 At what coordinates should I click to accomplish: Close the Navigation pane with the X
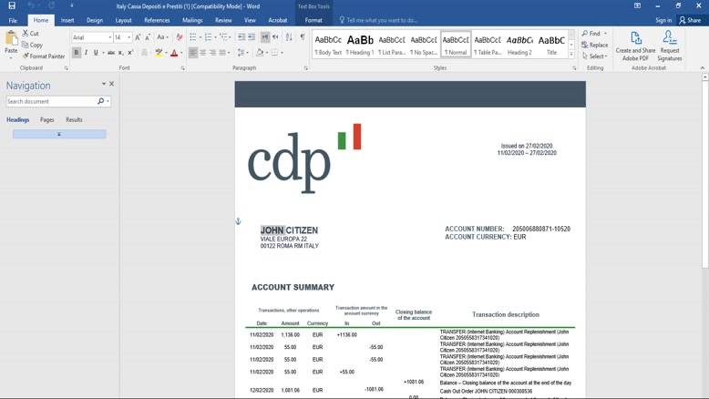tap(112, 84)
